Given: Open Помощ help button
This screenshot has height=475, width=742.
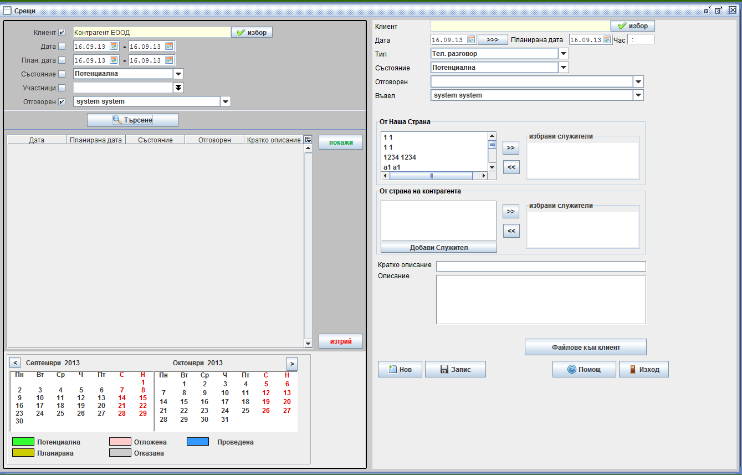Looking at the screenshot, I should point(584,369).
